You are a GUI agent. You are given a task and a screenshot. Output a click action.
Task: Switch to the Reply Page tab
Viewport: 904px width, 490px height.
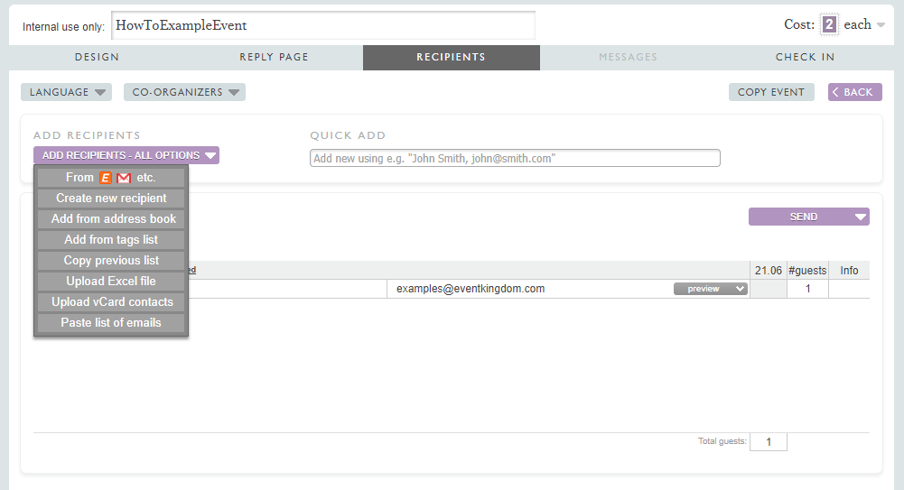(274, 57)
